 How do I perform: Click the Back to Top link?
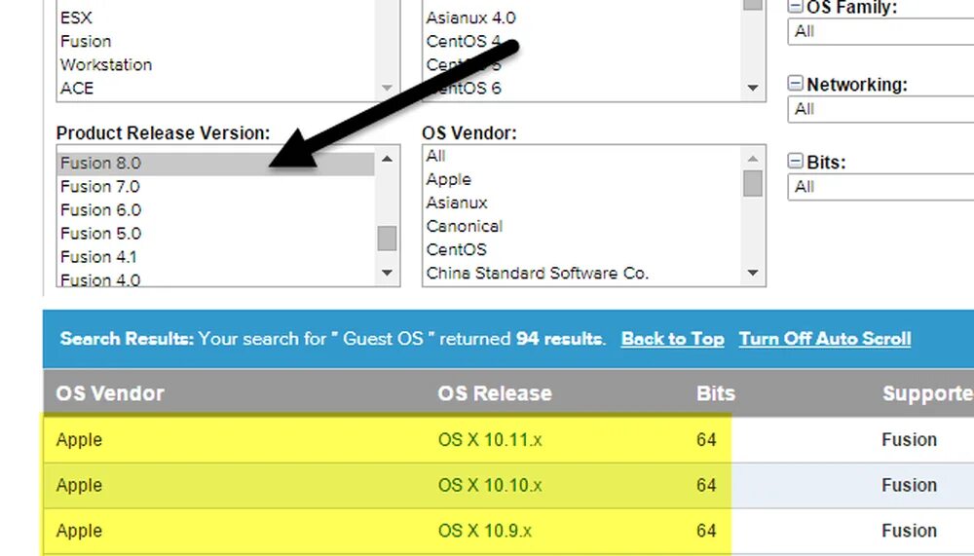672,339
